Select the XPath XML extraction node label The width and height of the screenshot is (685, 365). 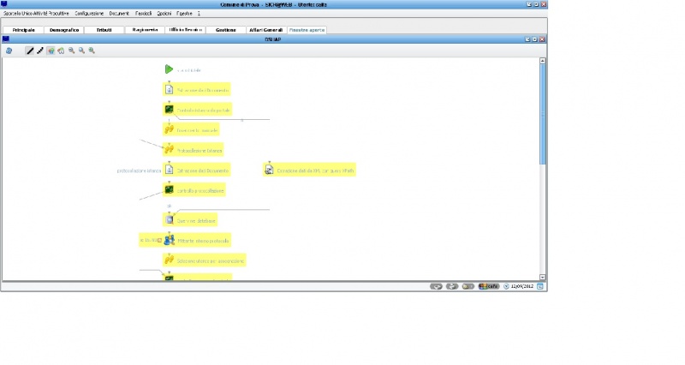(315, 171)
